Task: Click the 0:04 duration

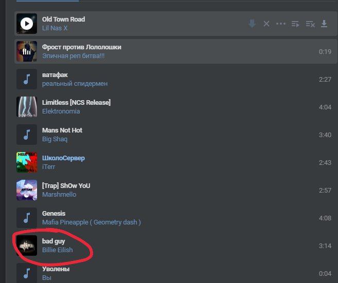Action: tap(325, 274)
